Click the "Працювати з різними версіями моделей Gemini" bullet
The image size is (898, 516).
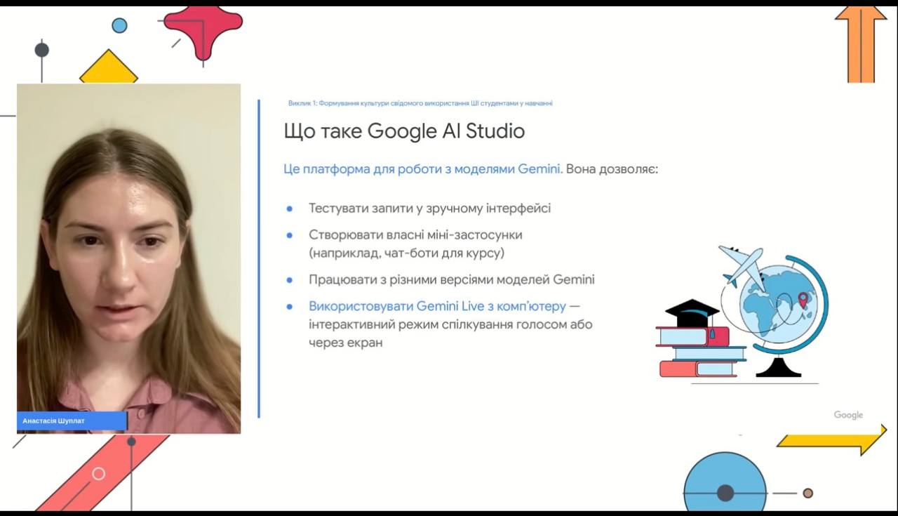pyautogui.click(x=451, y=279)
